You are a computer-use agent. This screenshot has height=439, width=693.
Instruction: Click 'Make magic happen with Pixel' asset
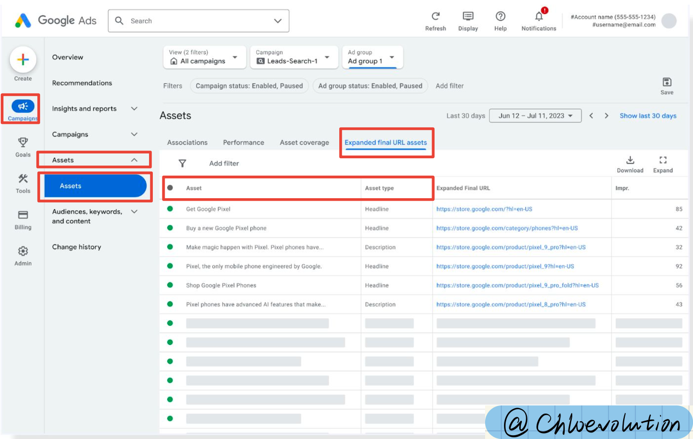[255, 247]
